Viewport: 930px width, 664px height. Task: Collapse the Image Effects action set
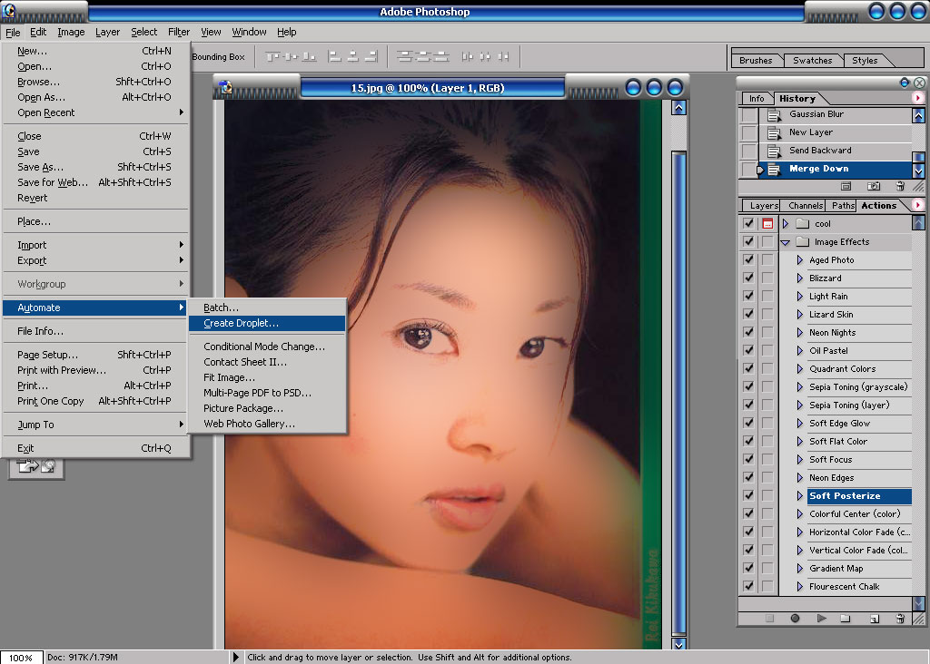pyautogui.click(x=786, y=242)
